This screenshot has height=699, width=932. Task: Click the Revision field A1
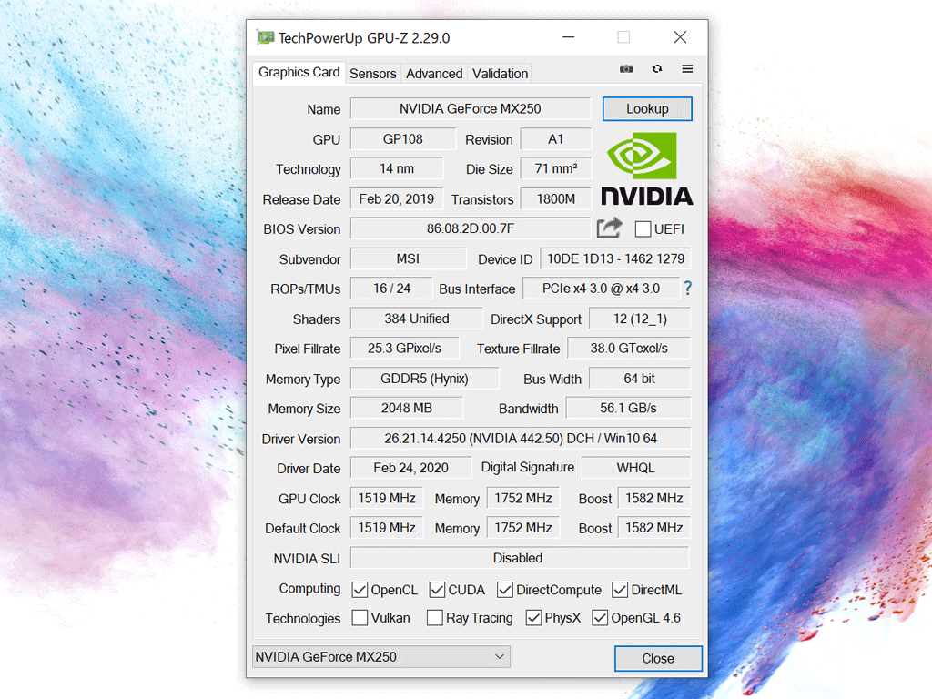point(556,139)
